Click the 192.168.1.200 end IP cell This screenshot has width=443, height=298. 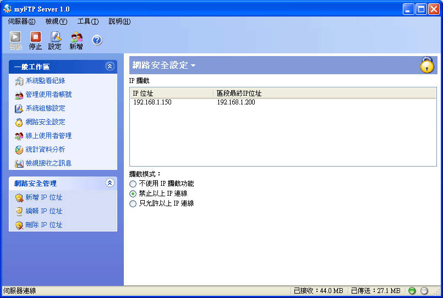tap(236, 102)
